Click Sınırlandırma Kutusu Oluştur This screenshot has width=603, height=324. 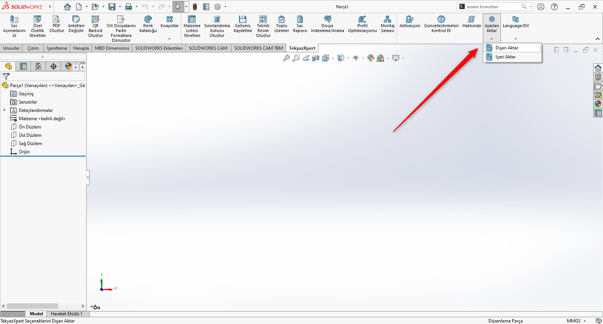pos(217,26)
